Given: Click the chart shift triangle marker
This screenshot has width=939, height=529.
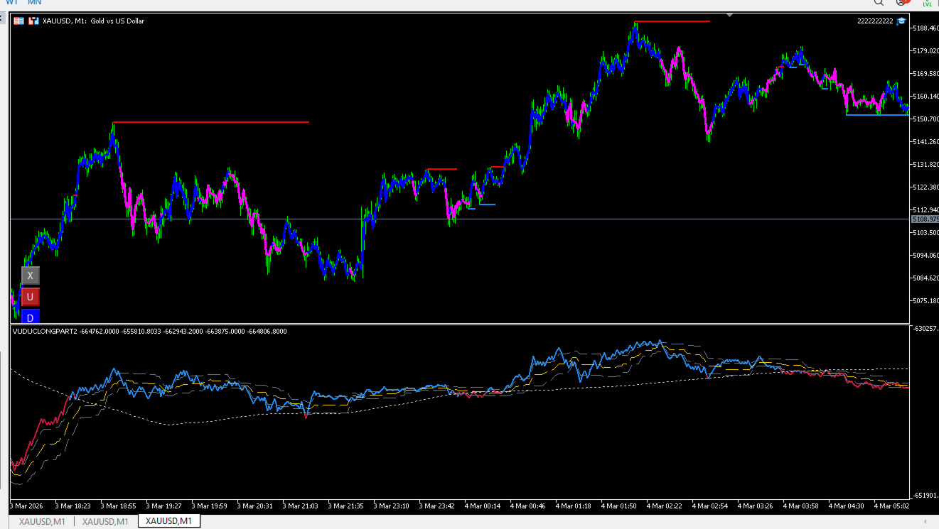Looking at the screenshot, I should coord(729,15).
